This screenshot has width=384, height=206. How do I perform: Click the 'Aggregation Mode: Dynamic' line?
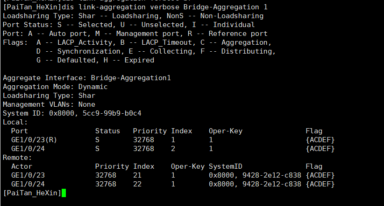(55, 87)
